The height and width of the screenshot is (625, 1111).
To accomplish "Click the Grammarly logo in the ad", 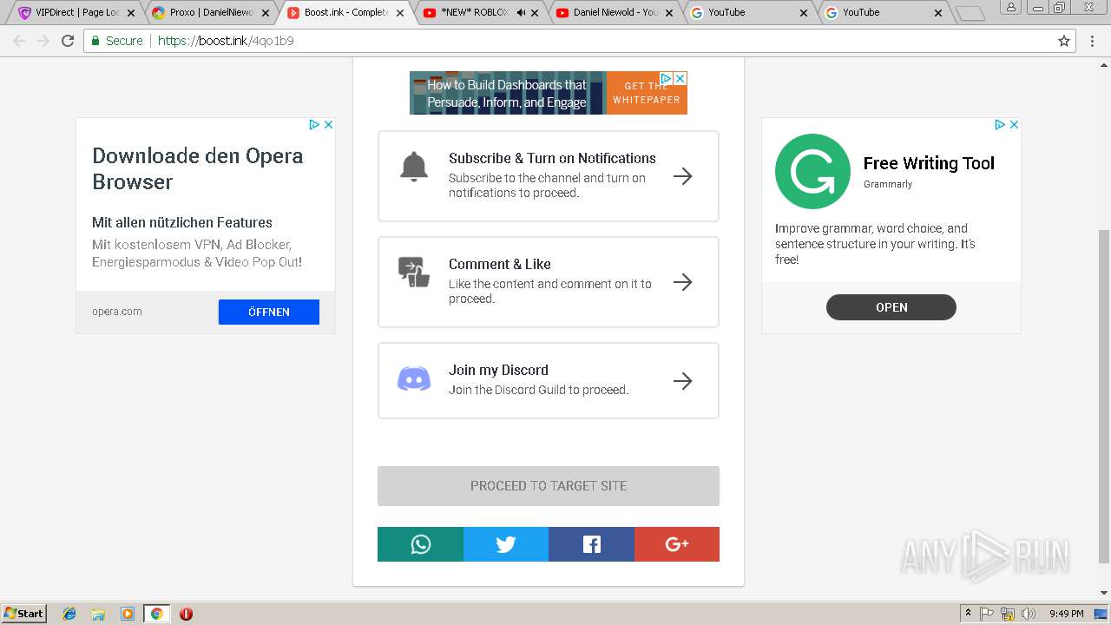I will (812, 171).
